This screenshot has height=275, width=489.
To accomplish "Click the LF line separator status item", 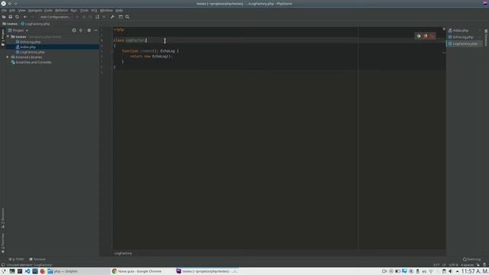I will point(444,265).
